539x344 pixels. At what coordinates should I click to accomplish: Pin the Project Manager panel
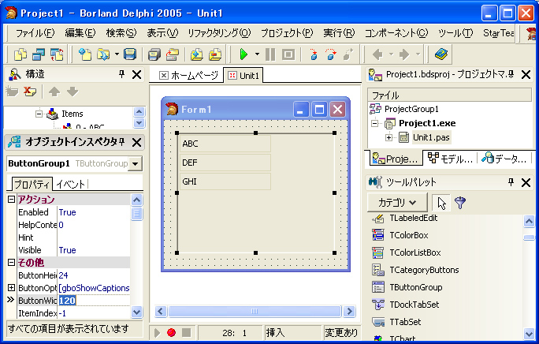511,74
